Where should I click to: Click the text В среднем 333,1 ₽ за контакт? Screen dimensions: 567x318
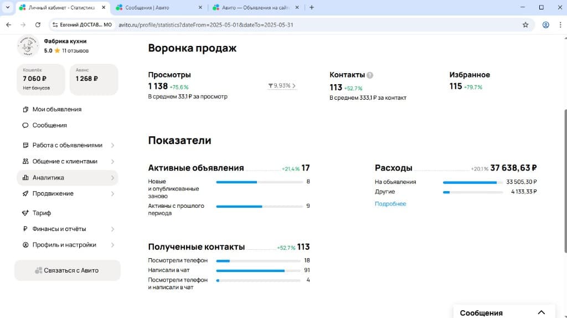pos(368,98)
